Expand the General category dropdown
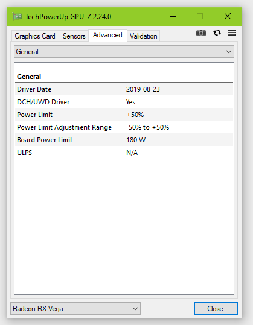 [124, 52]
